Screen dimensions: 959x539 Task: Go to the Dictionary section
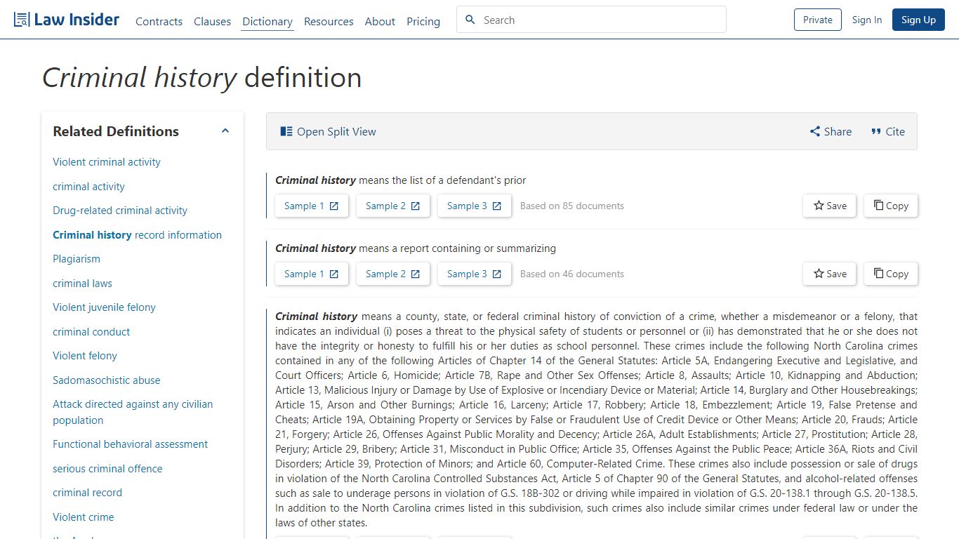(267, 21)
